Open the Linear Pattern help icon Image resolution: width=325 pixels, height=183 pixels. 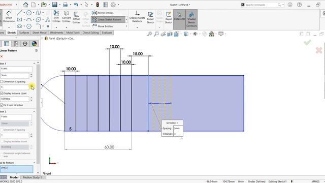tap(36, 50)
